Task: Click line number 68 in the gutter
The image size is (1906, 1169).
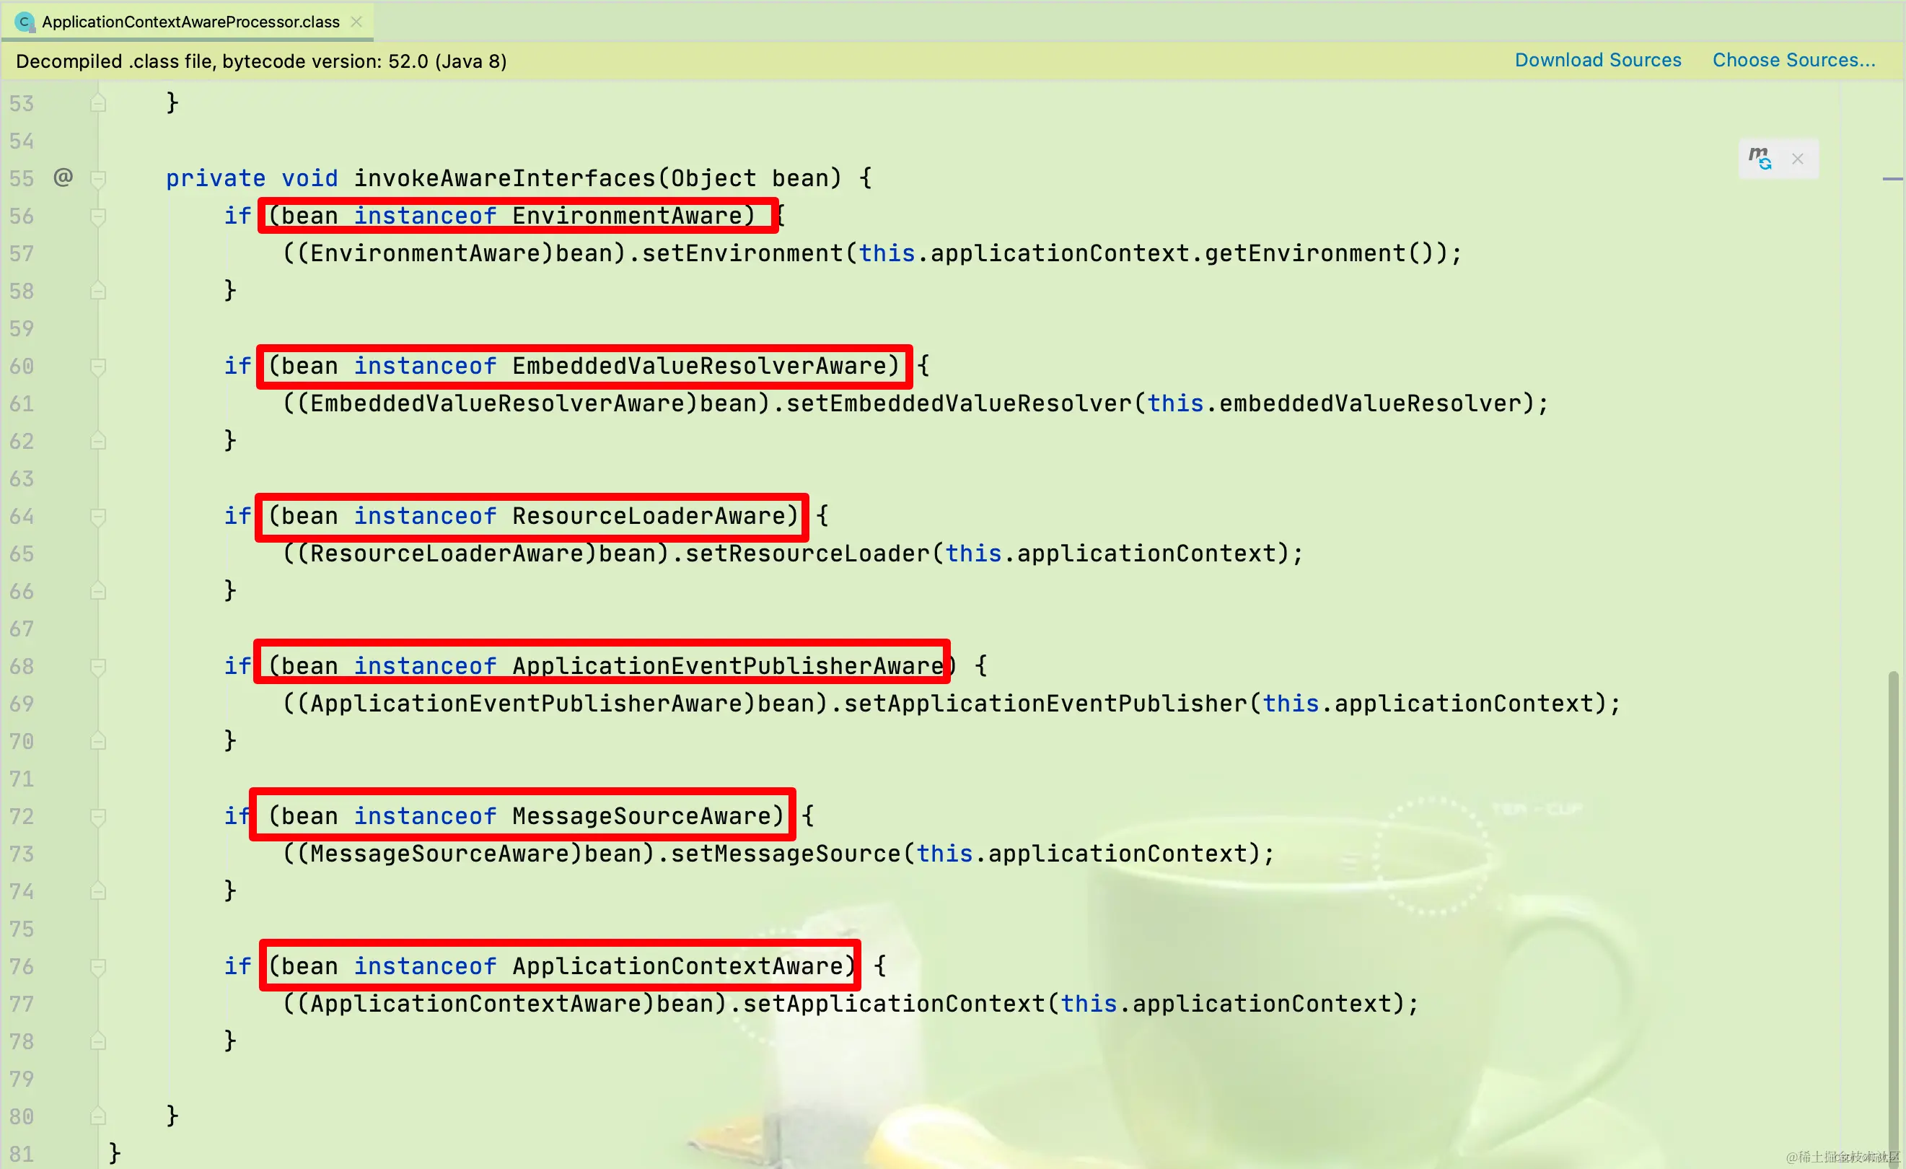Action: coord(22,667)
